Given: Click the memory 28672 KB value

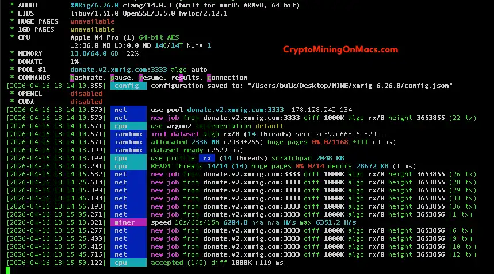Looking at the screenshot, I should (358, 166).
